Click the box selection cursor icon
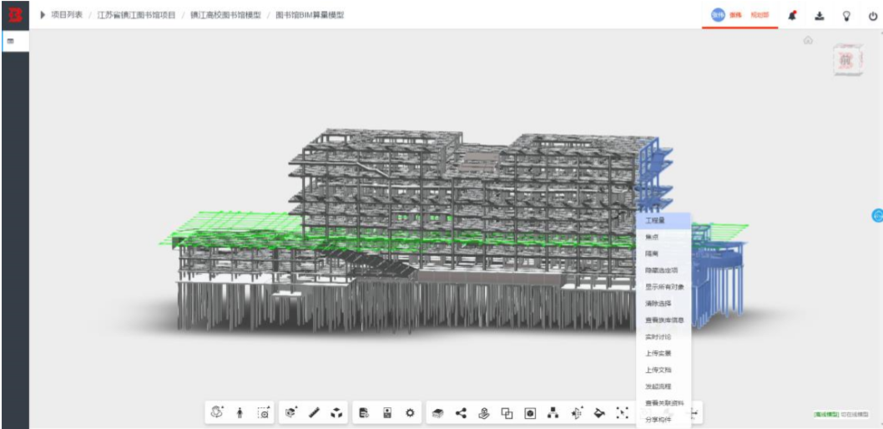883x429 pixels. click(623, 413)
